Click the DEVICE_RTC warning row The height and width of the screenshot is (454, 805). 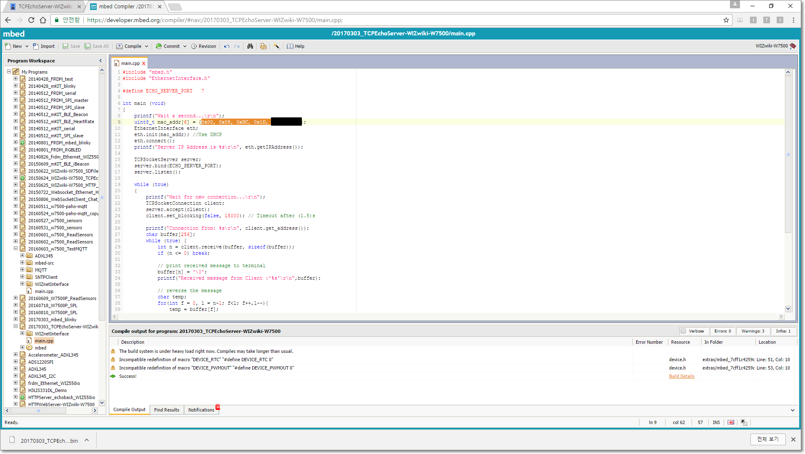[x=453, y=360]
